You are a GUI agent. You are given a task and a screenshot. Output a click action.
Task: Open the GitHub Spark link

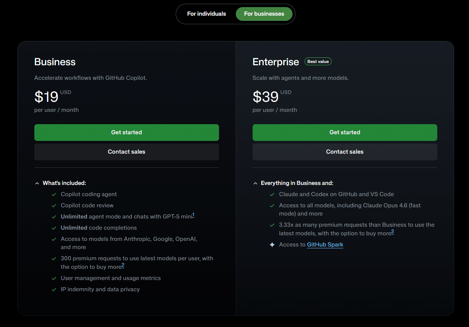point(325,245)
